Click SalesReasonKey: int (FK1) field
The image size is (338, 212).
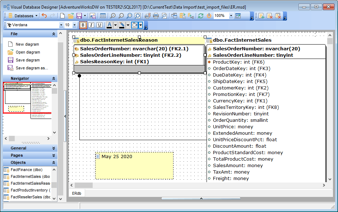[115, 62]
